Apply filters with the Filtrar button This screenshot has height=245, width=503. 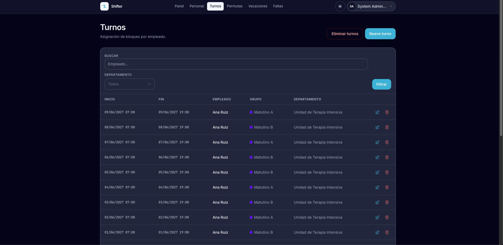(381, 84)
